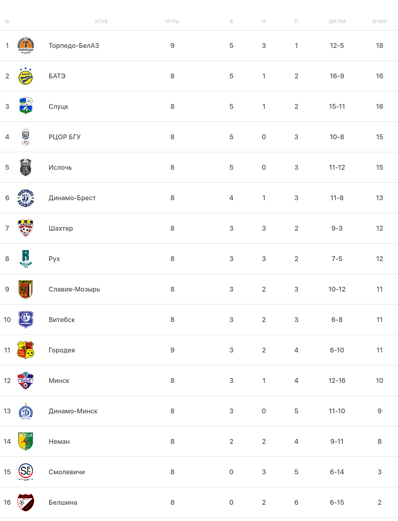Click the Шахтер club emblem
The width and height of the screenshot is (398, 521).
(26, 228)
